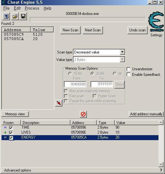This screenshot has width=165, height=174.
Task: Click the plus freeze indicator for LIVES
Action: [x=5, y=132]
